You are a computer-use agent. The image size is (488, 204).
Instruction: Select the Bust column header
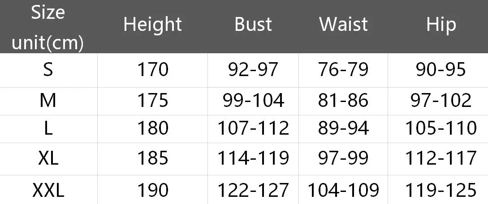coord(253,25)
